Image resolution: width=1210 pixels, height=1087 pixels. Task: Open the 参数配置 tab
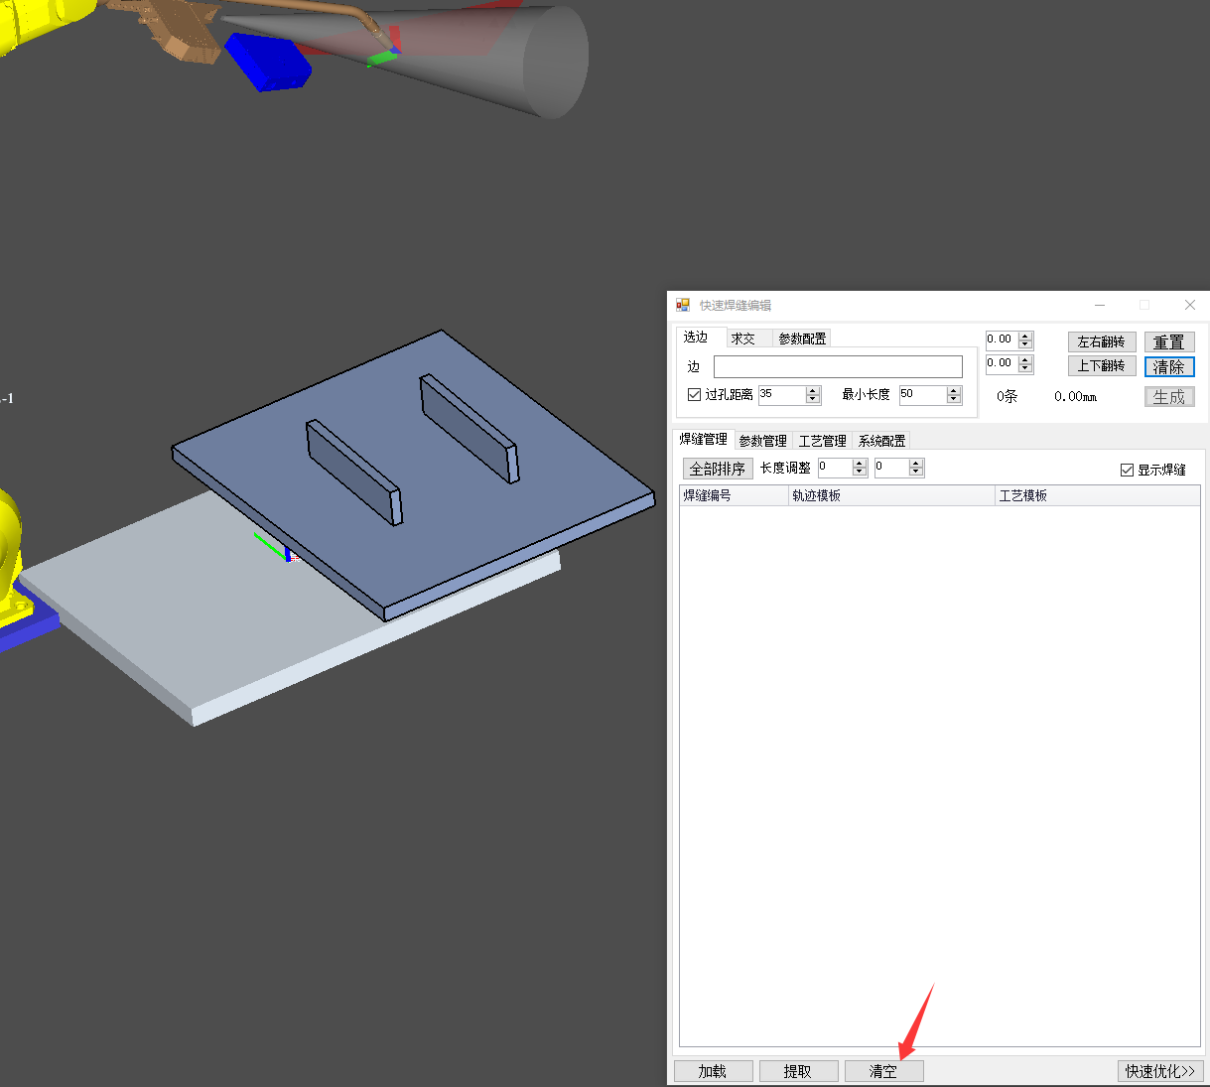802,339
